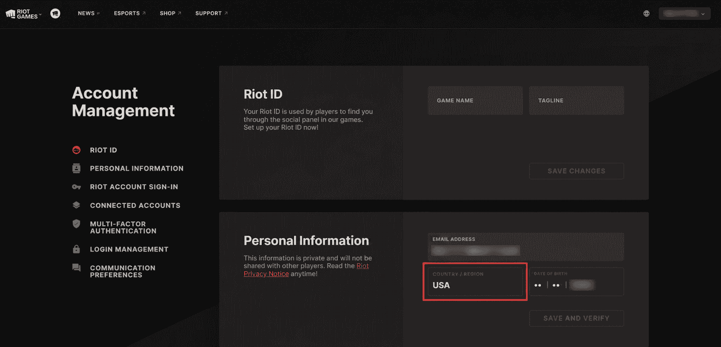Open the Support menu link
This screenshot has height=347, width=721.
pos(212,14)
